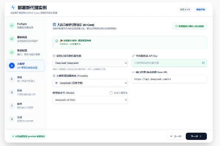Image resolution: width=220 pixels, height=146 pixels.
Task: Select step 7 deploy in sidebar
Action: click(26, 106)
